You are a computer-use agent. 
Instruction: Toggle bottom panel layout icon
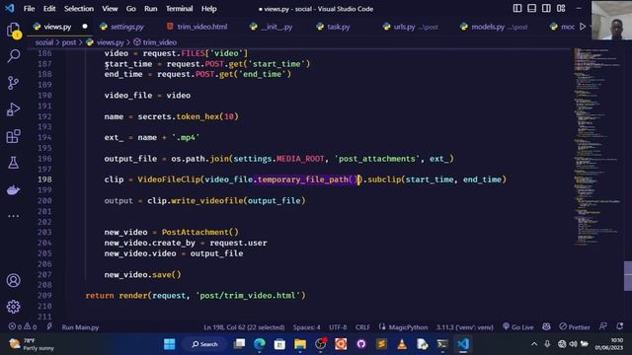click(x=531, y=9)
